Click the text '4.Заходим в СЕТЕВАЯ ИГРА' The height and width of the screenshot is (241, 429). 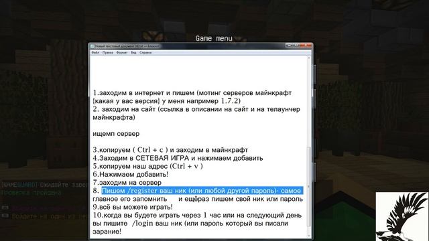click(x=141, y=158)
